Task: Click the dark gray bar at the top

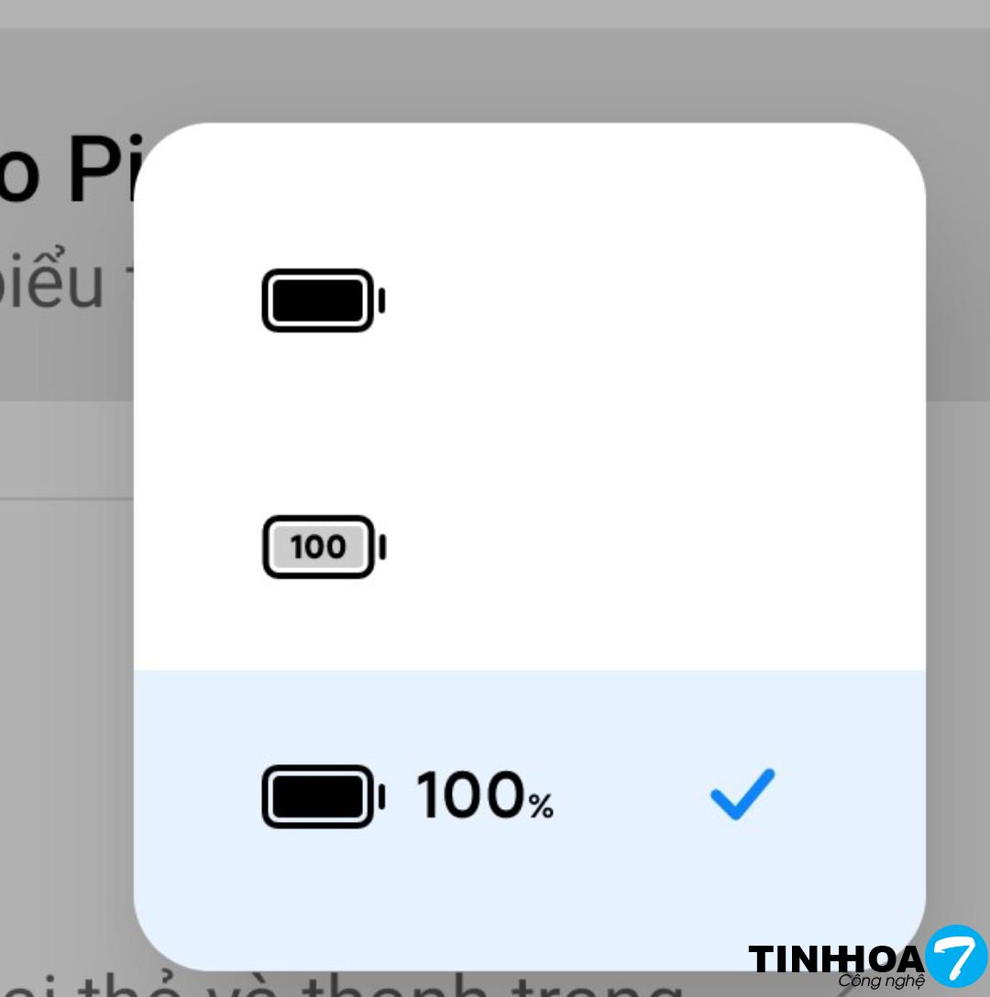Action: 495,13
